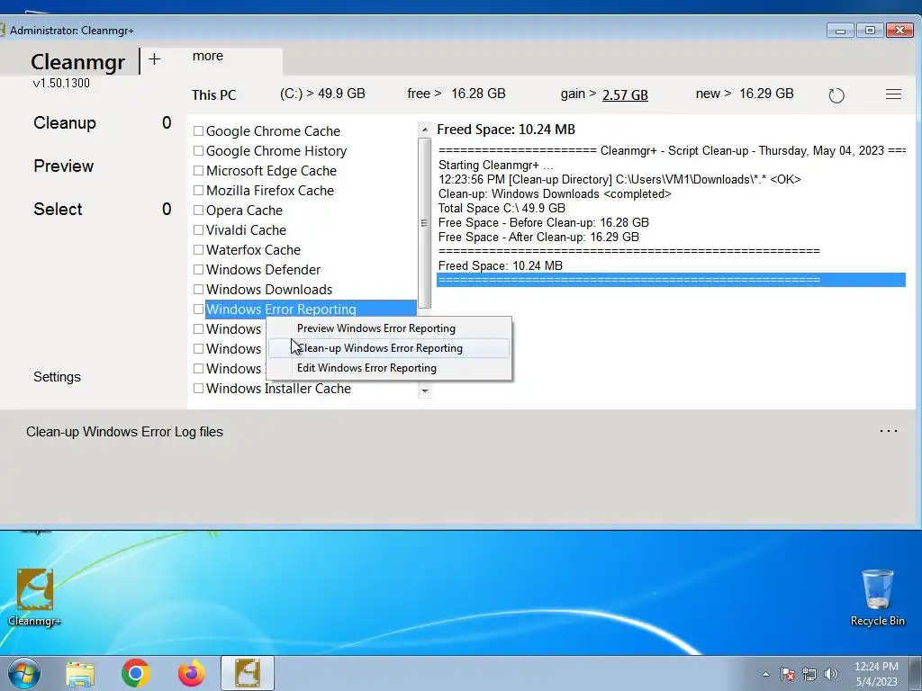Select the highlighted separator log line
The width and height of the screenshot is (922, 691).
[671, 280]
